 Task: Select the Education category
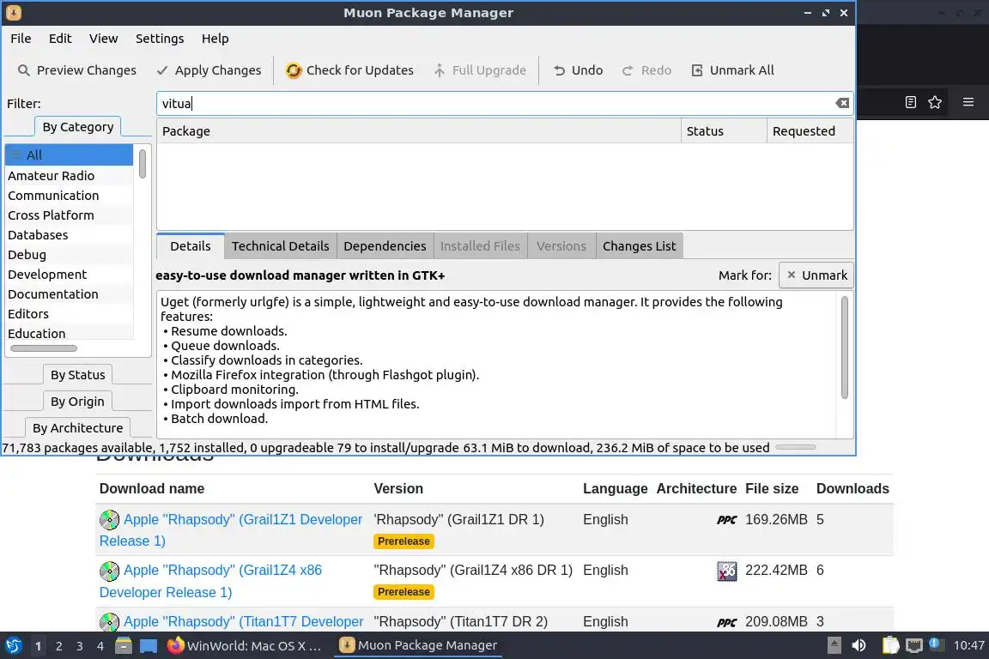(70, 333)
